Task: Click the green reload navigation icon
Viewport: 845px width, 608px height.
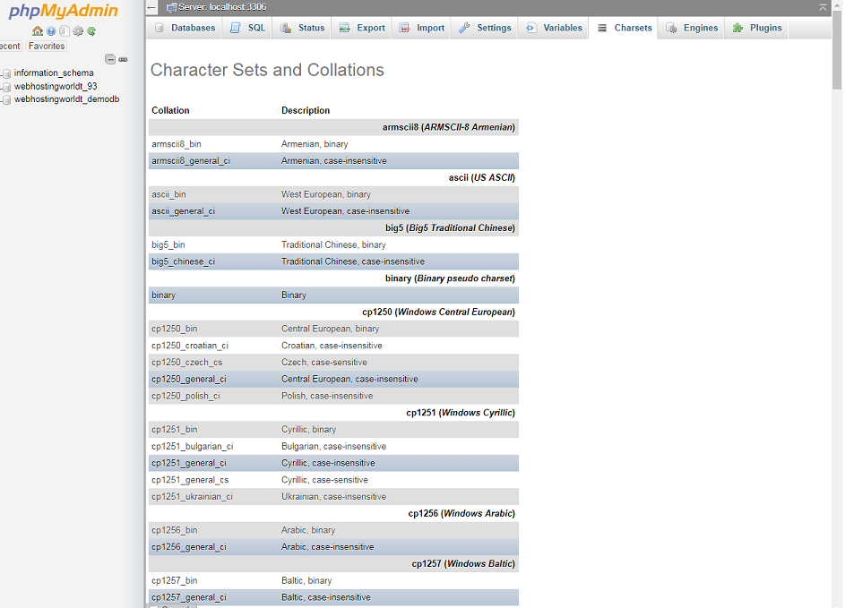Action: click(x=91, y=31)
